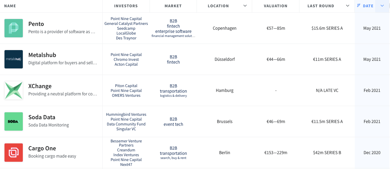Click the event tech market tag

coord(173,124)
